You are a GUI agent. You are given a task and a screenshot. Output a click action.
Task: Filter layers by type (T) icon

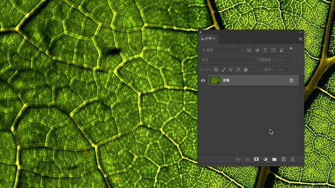click(265, 50)
